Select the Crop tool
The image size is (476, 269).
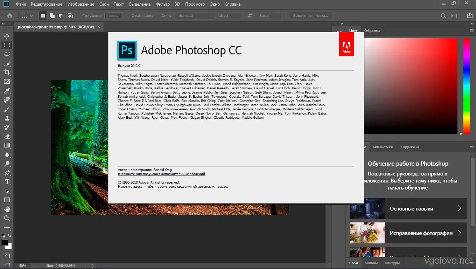[7, 73]
